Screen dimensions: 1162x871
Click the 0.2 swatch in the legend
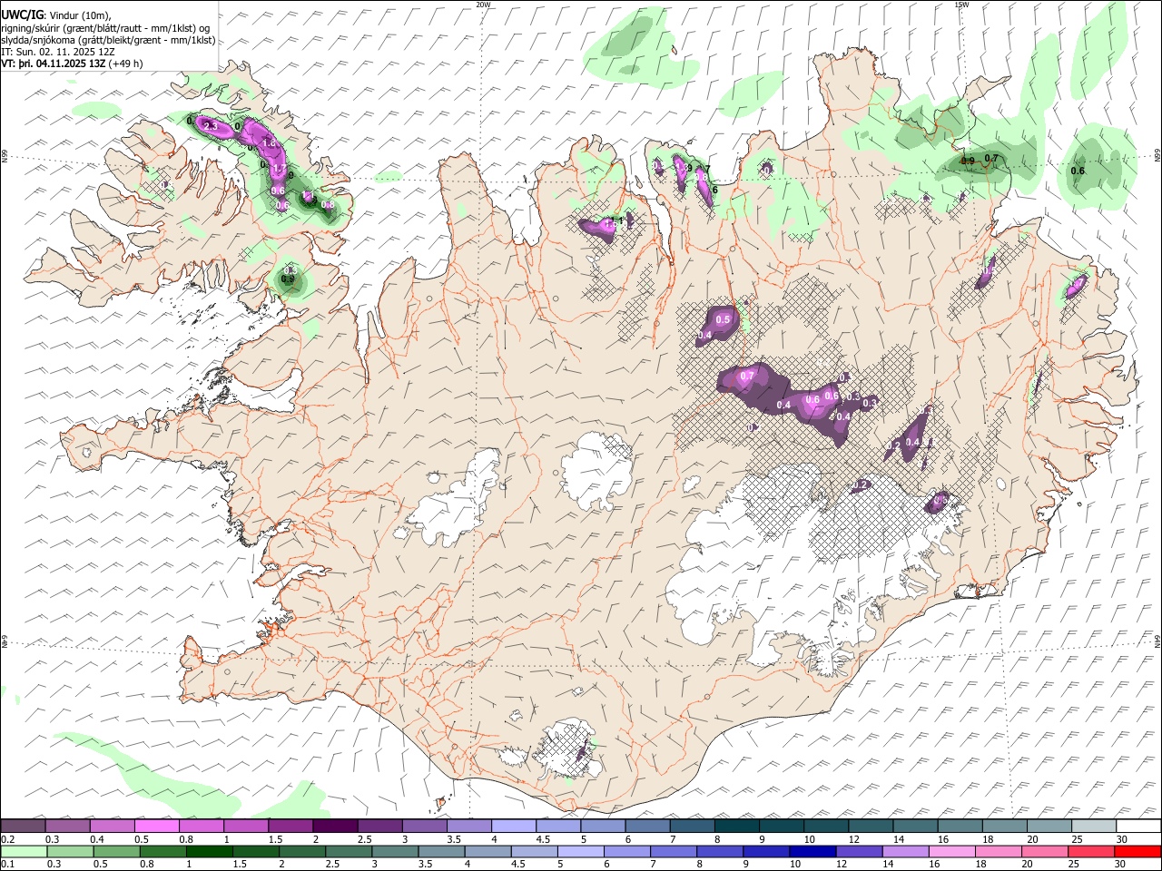tap(23, 826)
